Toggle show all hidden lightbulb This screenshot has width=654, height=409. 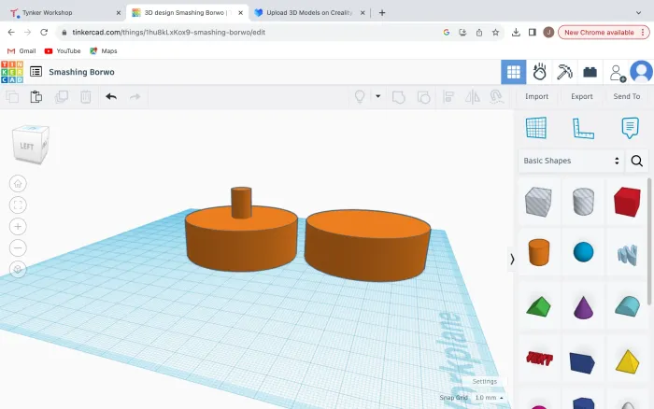click(x=359, y=96)
